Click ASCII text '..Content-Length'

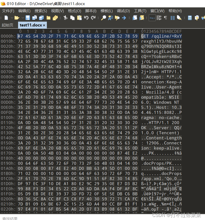tap(161, 138)
